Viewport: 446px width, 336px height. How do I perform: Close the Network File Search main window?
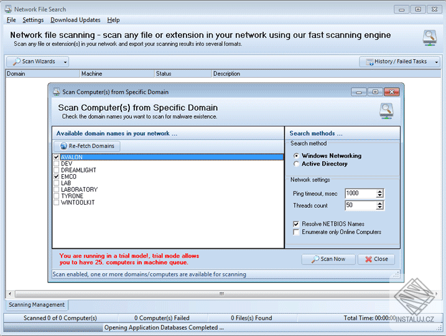[x=434, y=9]
